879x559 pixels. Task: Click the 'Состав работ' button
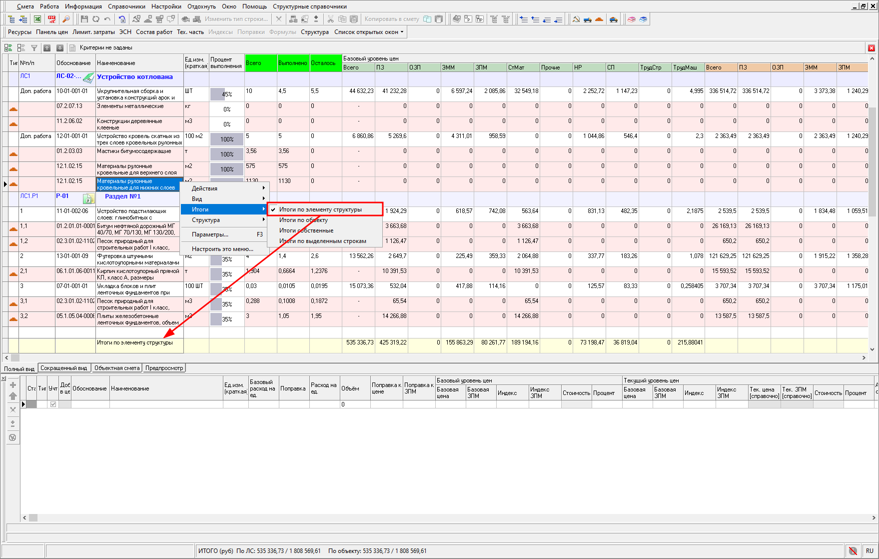154,32
